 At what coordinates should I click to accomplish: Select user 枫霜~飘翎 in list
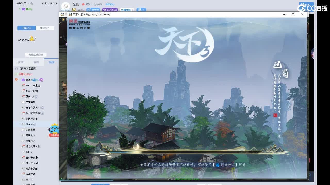coord(31,91)
